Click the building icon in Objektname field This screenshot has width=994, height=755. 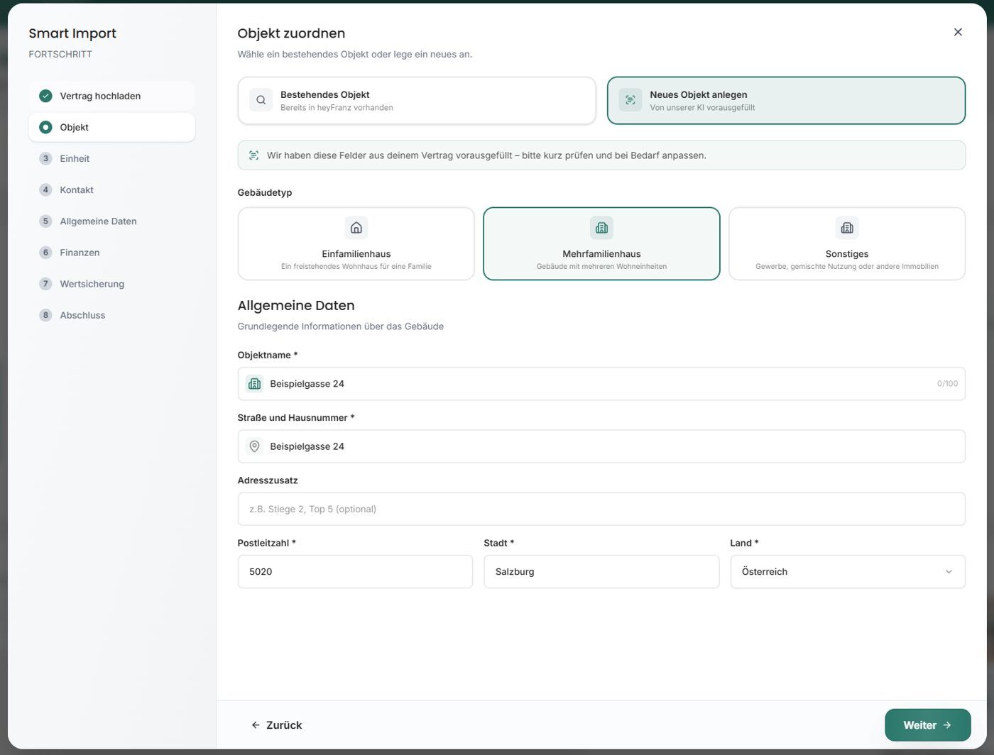pyautogui.click(x=254, y=384)
